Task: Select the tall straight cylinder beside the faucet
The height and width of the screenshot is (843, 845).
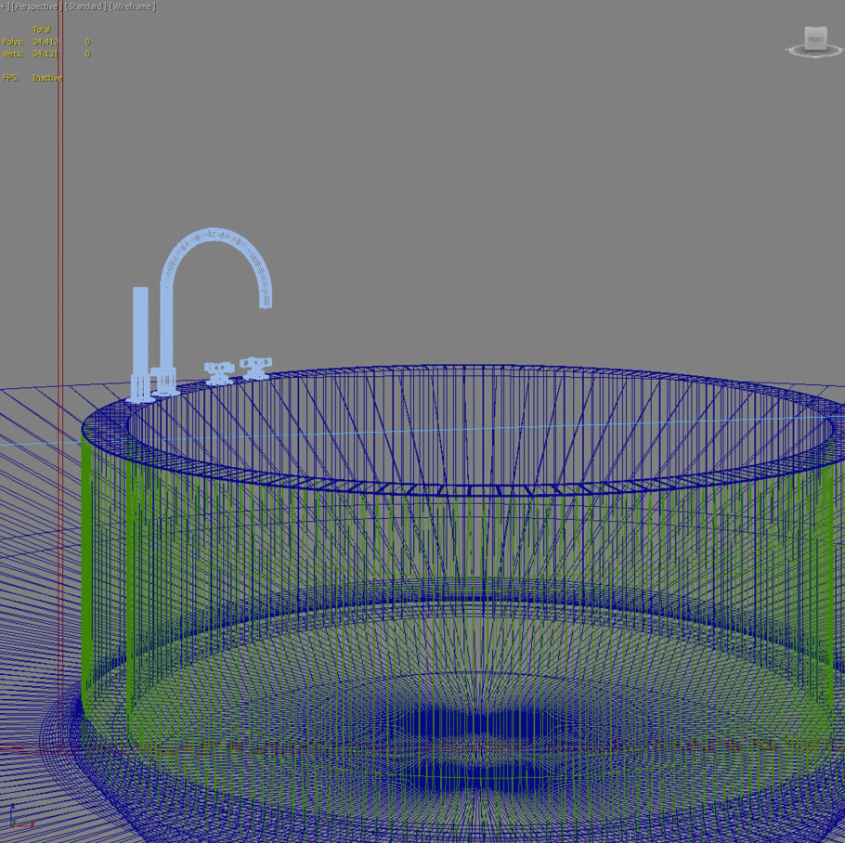Action: pyautogui.click(x=140, y=344)
